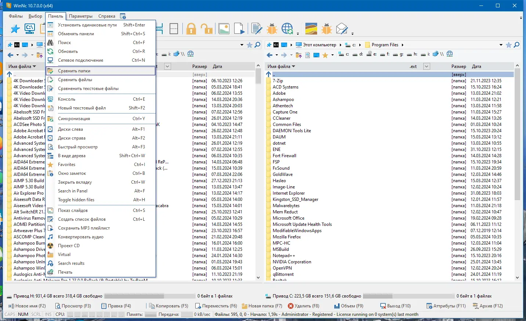526x321 pixels.
Task: Click drive H: free space usage bar
Action: coord(149,296)
